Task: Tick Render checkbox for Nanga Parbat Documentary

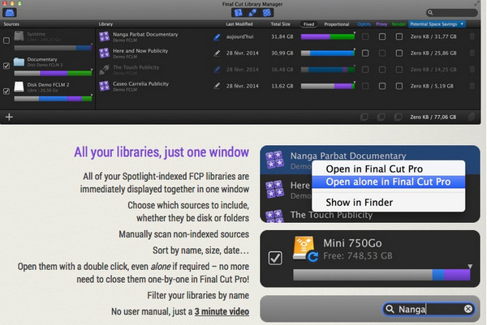Action: 399,36
